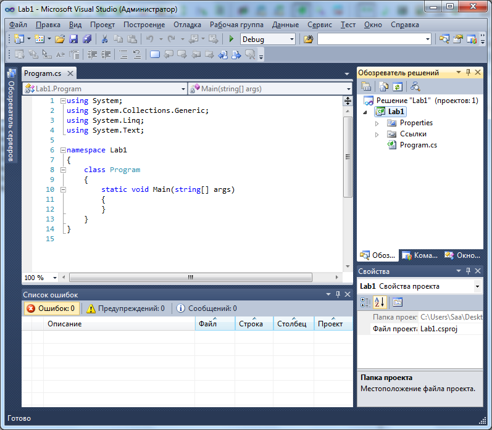Click the Find in Files binoculars icon
The width and height of the screenshot is (492, 430).
click(x=309, y=39)
